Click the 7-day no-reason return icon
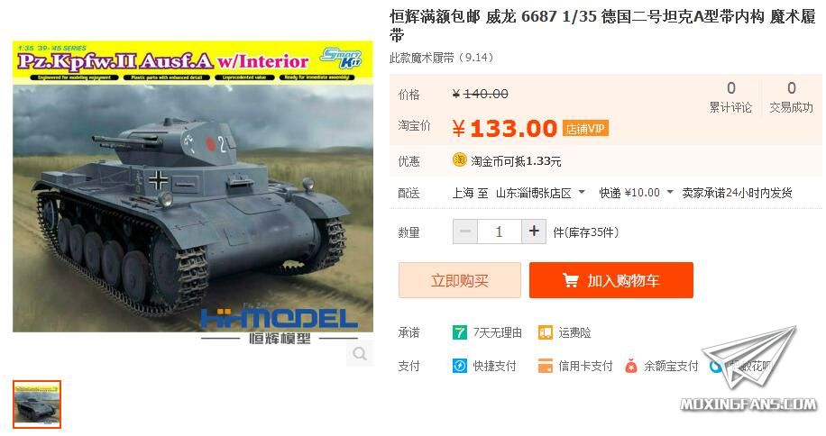Screen dimensions: 826x436 pyautogui.click(x=459, y=332)
